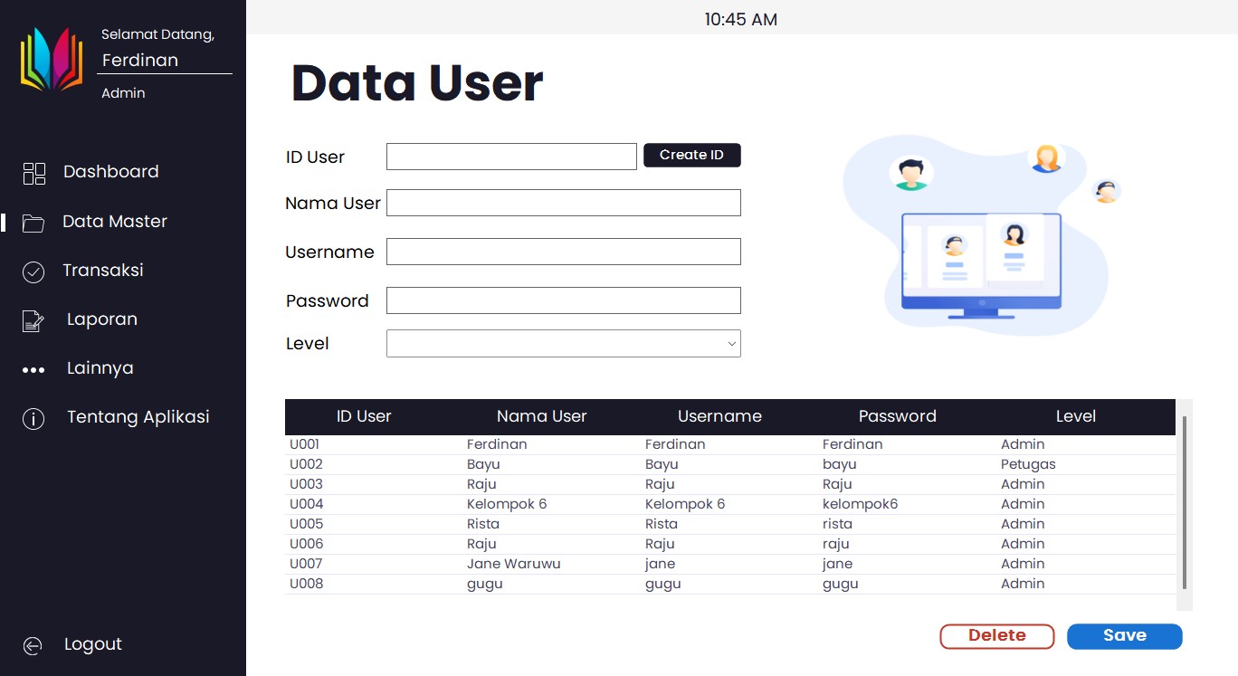Image resolution: width=1238 pixels, height=676 pixels.
Task: Open Tentang Aplikasi page label
Action: [138, 417]
